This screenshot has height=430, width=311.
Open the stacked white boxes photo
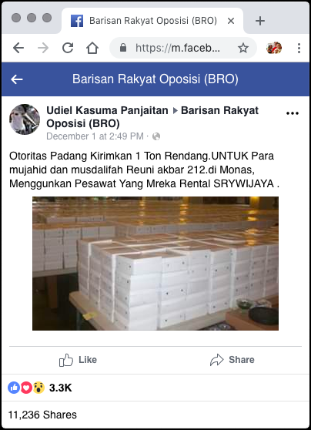[x=155, y=264]
